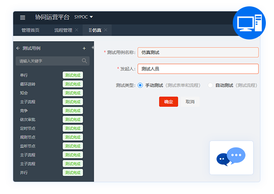Add a new test case with plus icon

point(84,48)
